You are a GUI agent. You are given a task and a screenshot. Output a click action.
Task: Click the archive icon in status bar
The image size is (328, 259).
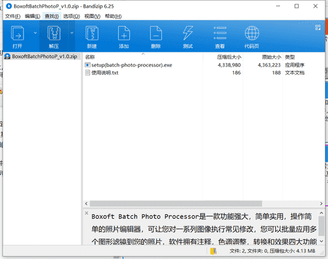point(213,251)
